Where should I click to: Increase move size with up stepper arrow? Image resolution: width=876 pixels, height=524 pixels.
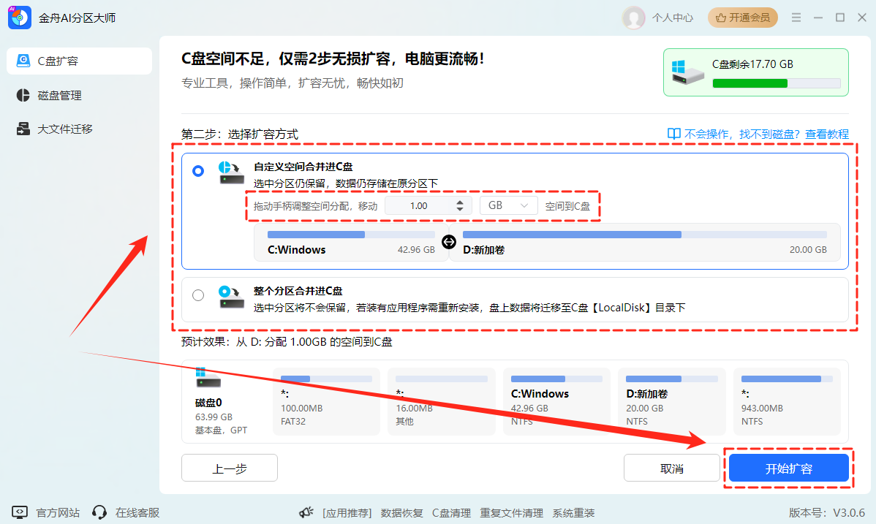coord(459,202)
